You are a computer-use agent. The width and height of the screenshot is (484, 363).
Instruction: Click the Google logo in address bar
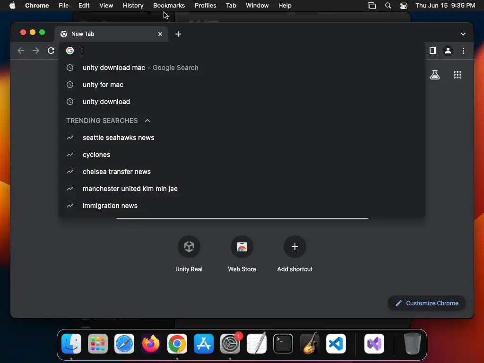pyautogui.click(x=70, y=51)
